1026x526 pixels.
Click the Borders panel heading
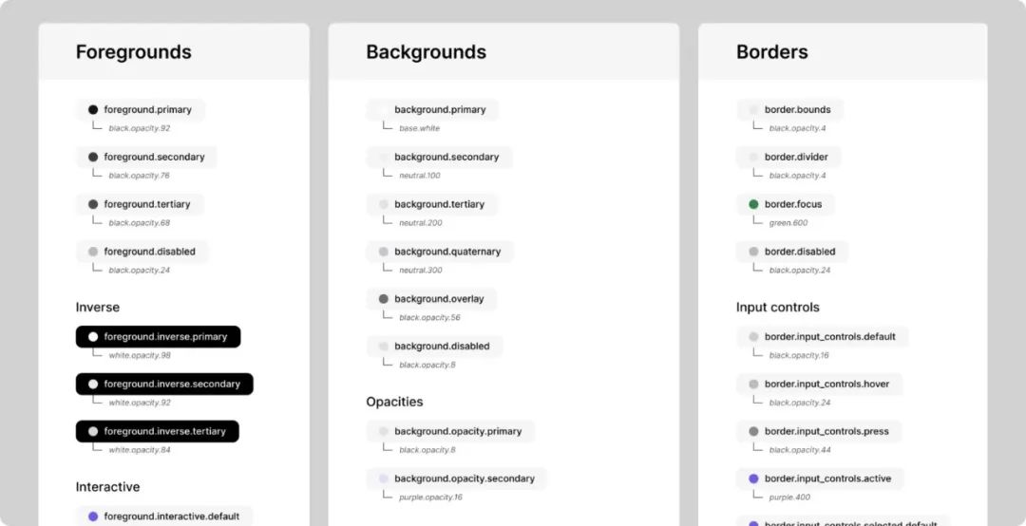point(772,52)
